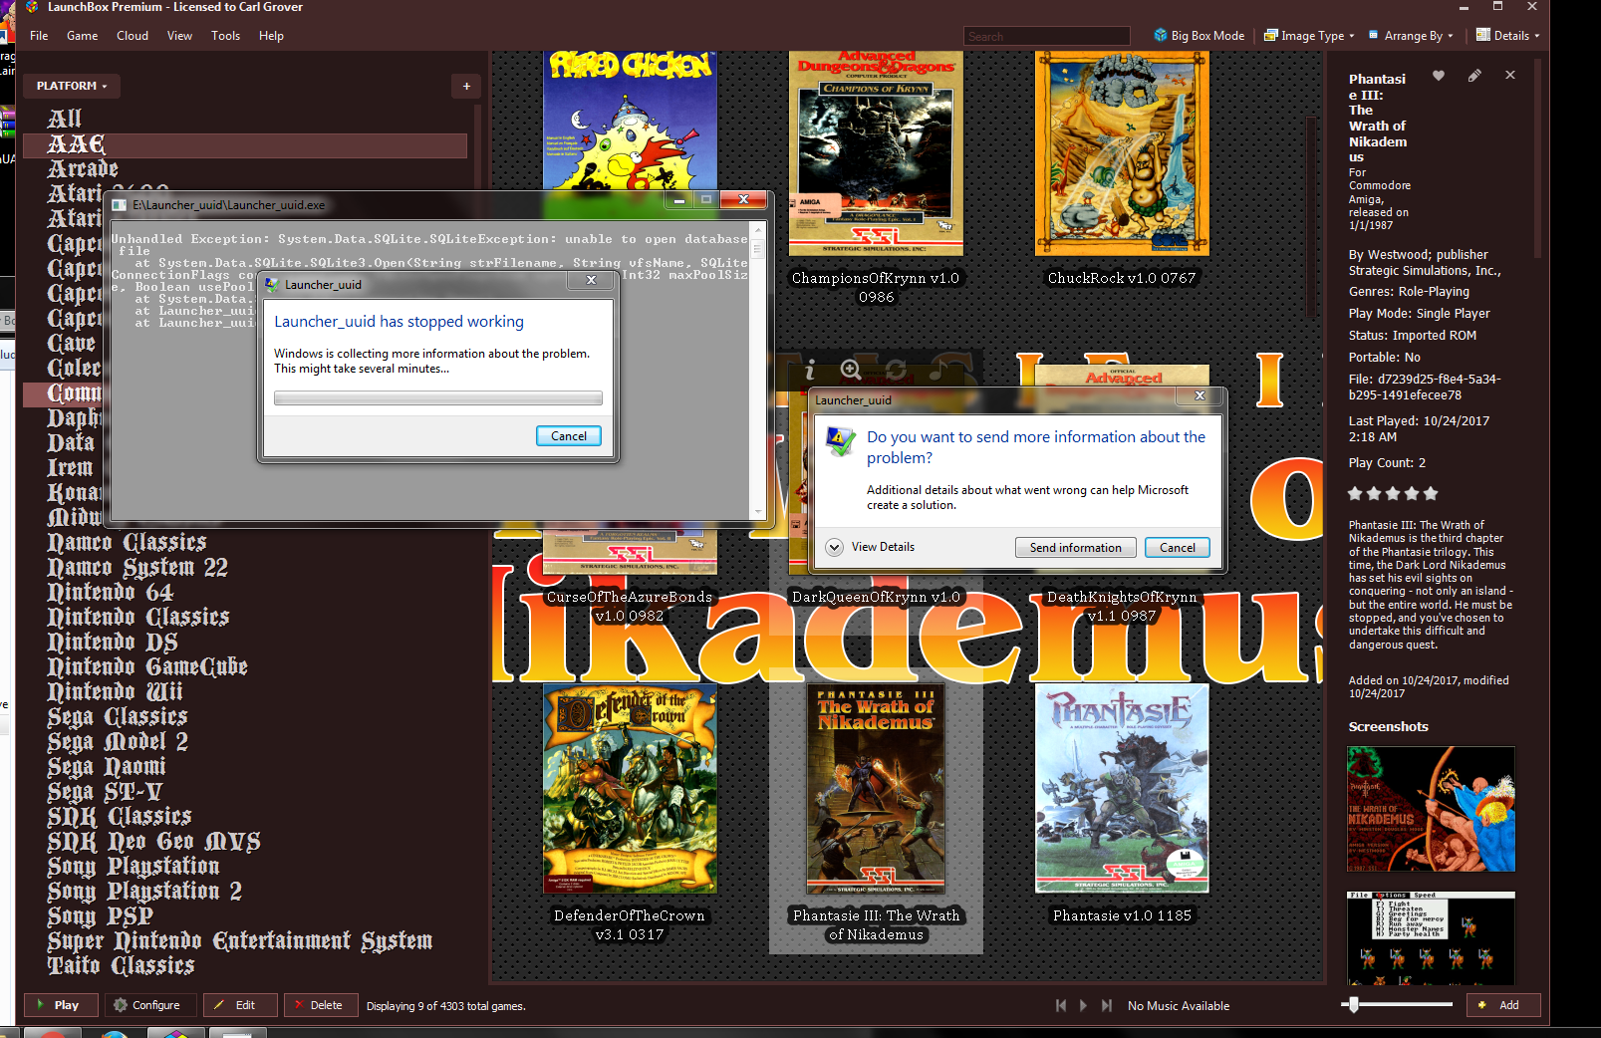This screenshot has width=1601, height=1038.
Task: Click the plus button beside the Platform dropdown
Action: (466, 87)
